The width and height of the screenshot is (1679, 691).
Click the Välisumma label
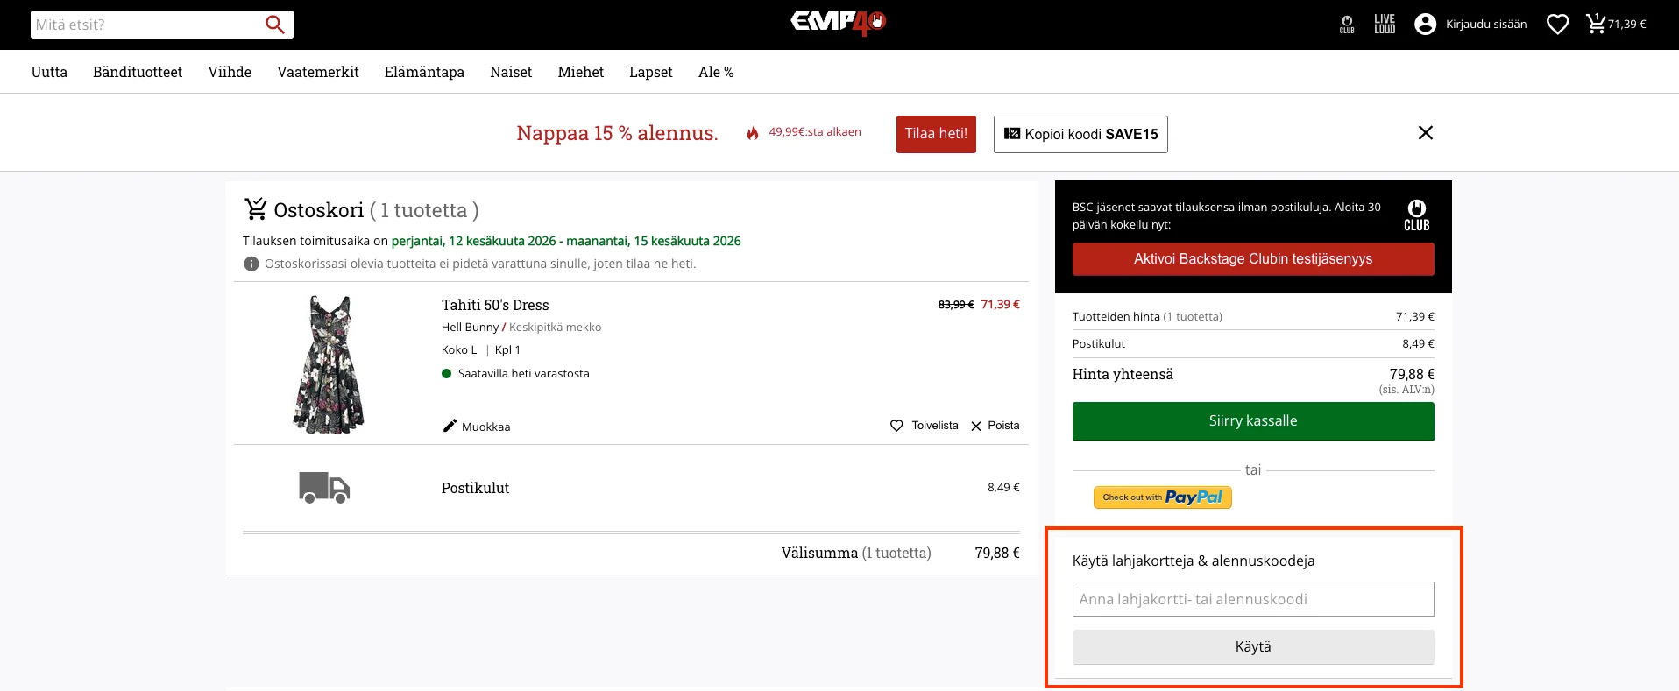[819, 553]
